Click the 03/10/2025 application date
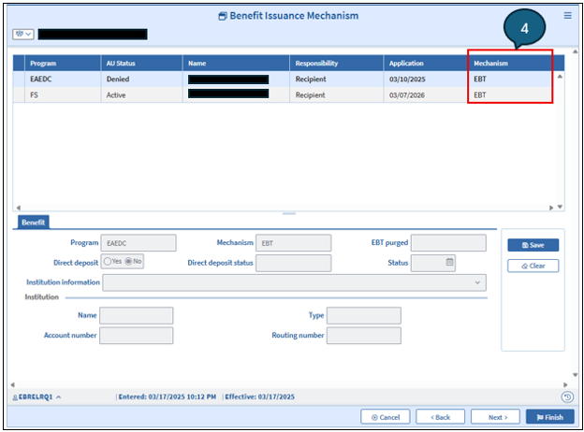This screenshot has height=432, width=584. (x=407, y=79)
